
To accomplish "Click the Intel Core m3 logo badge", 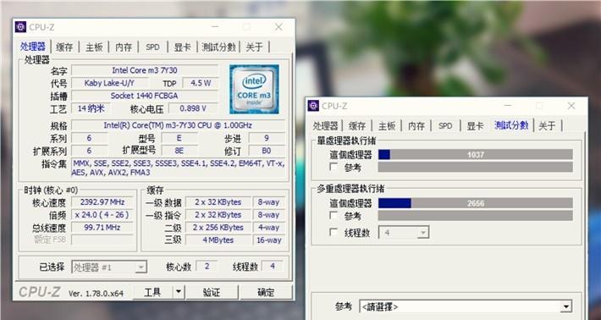I will click(254, 89).
